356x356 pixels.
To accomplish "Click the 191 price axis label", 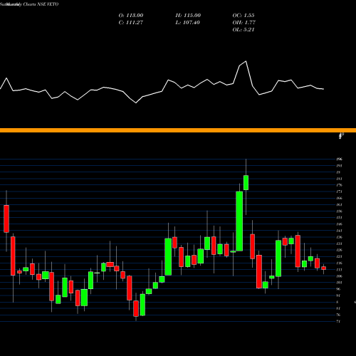I will tap(339, 166).
